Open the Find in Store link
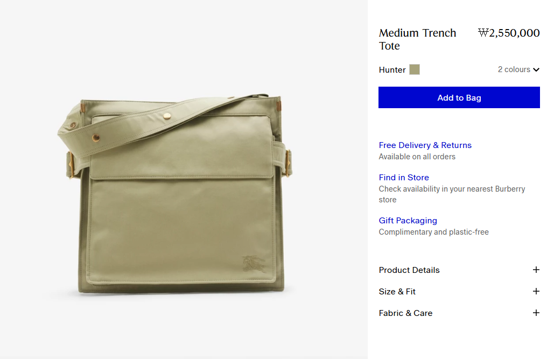 click(x=404, y=178)
